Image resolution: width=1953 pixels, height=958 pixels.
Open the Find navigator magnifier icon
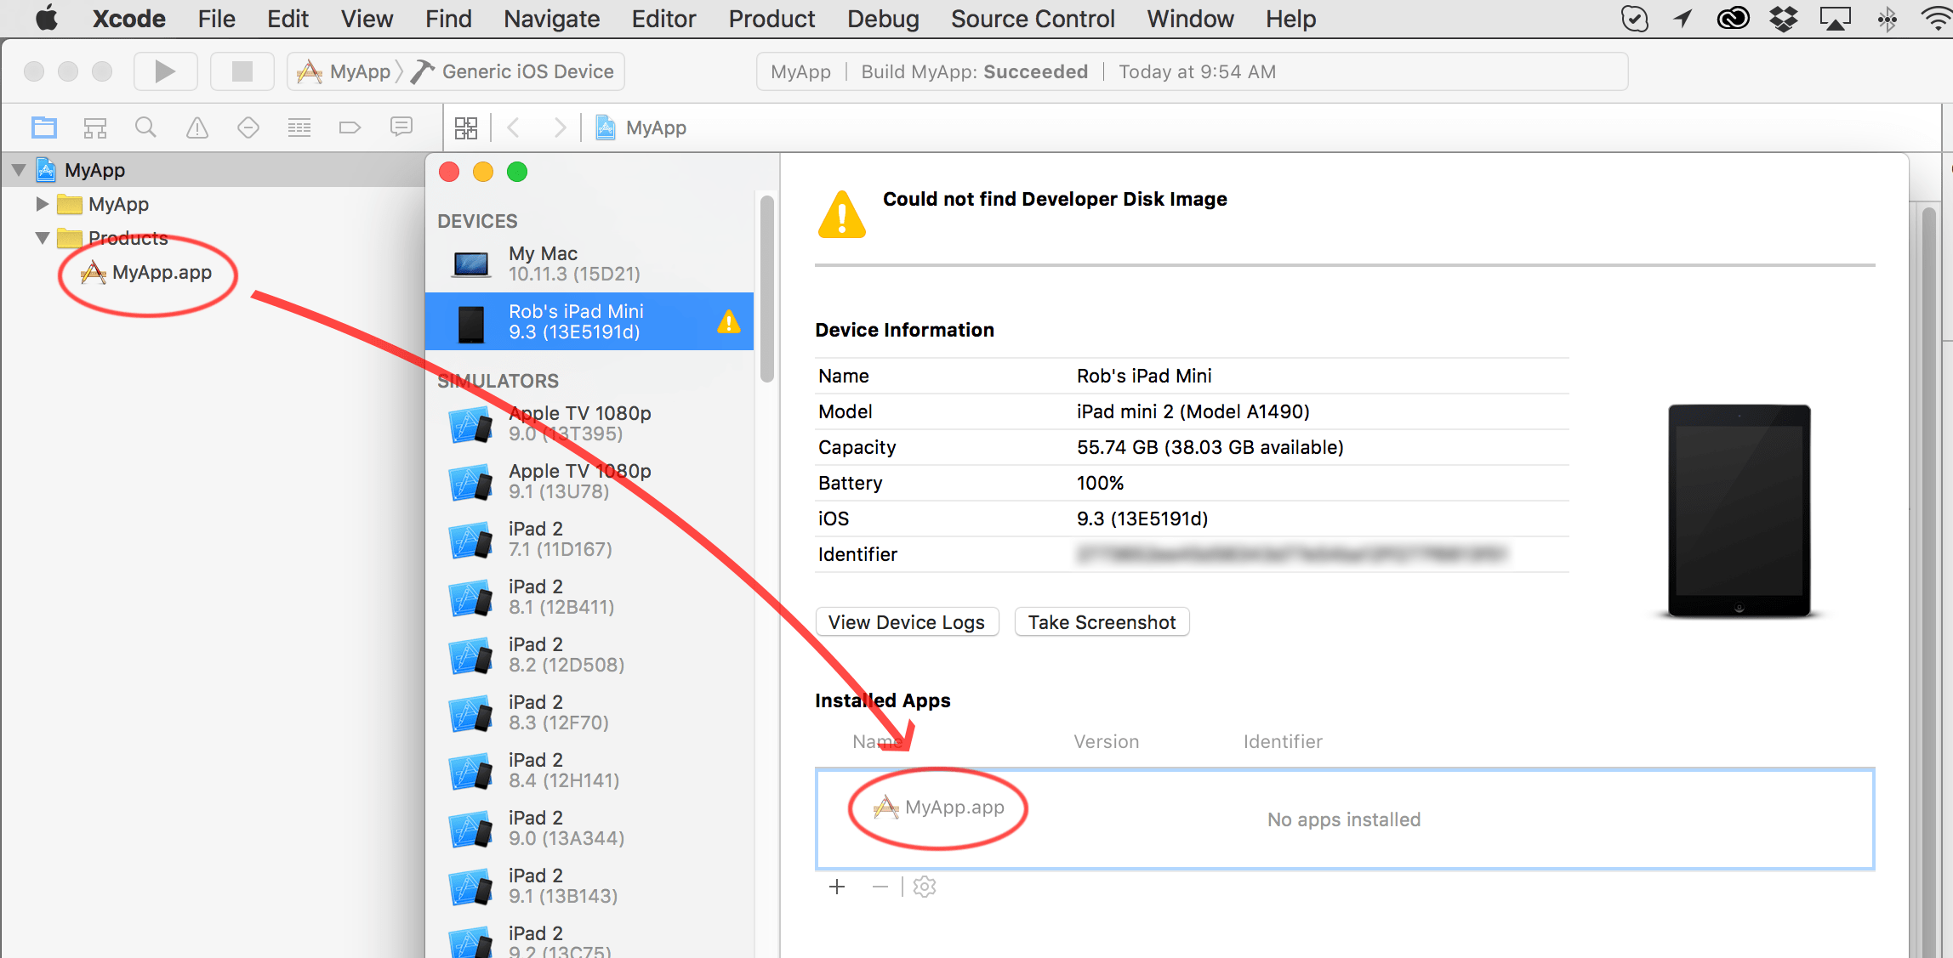[145, 128]
